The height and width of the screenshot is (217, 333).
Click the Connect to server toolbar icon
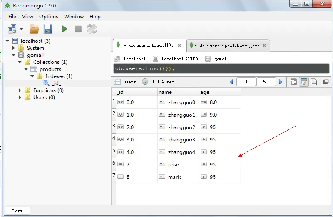(12, 29)
